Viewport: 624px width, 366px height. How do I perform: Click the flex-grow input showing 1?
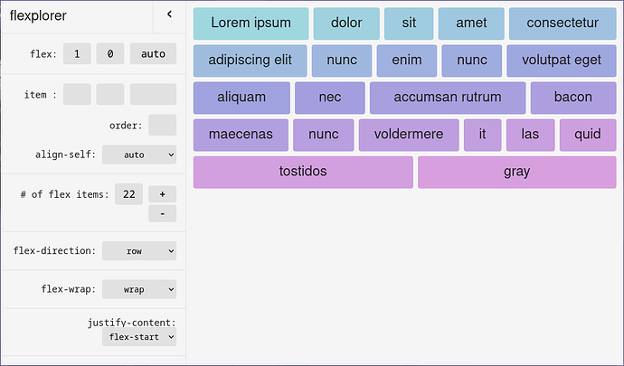77,54
